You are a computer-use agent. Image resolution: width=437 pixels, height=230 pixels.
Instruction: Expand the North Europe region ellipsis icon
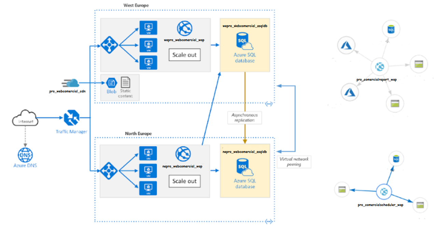tap(269, 222)
